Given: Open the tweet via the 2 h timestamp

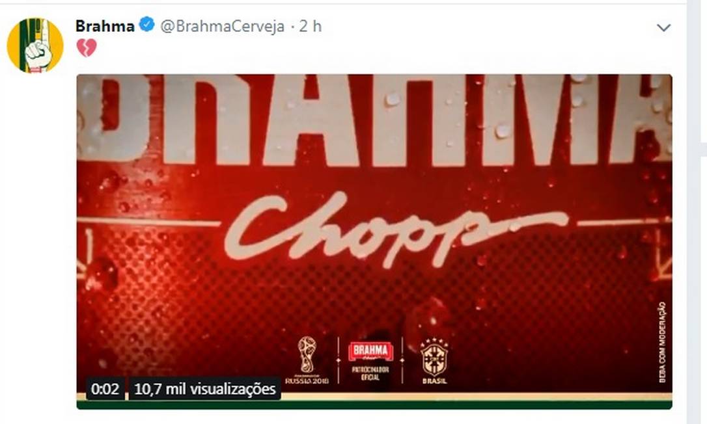Looking at the screenshot, I should (x=311, y=26).
